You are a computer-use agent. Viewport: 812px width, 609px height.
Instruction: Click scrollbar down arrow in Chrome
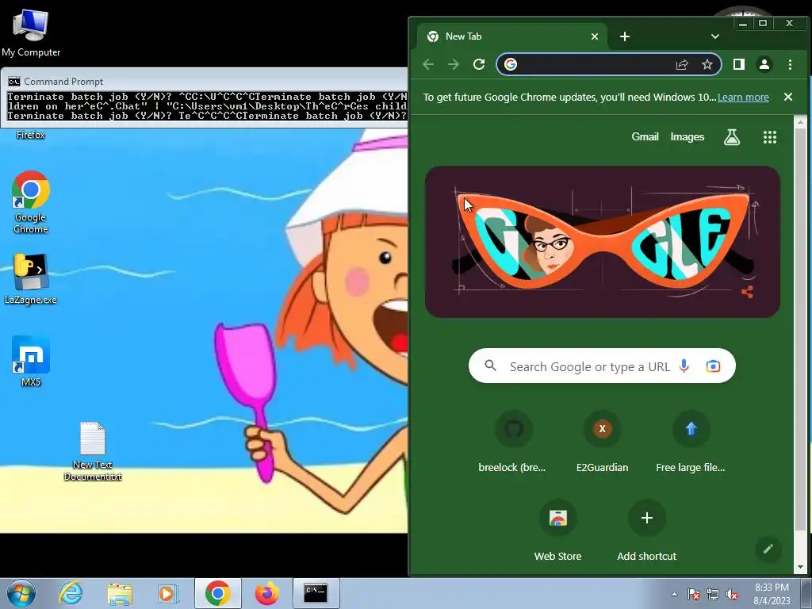point(800,566)
